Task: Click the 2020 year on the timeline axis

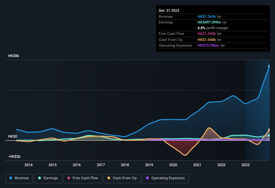Action: pyautogui.click(x=173, y=165)
